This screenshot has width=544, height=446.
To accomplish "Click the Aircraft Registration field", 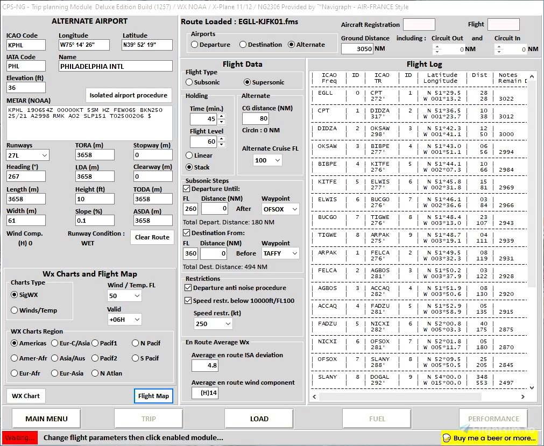I will click(x=419, y=25).
